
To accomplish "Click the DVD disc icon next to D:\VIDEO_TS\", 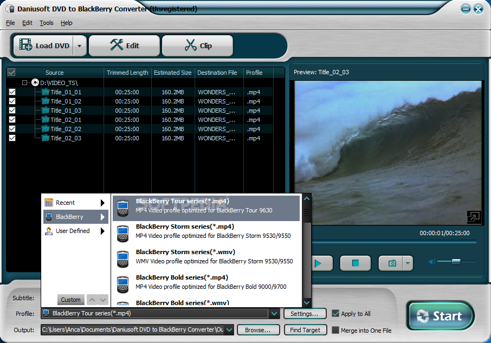I will 35,82.
